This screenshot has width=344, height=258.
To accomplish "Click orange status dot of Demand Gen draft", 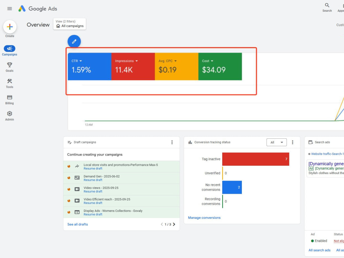I will coord(69,178).
